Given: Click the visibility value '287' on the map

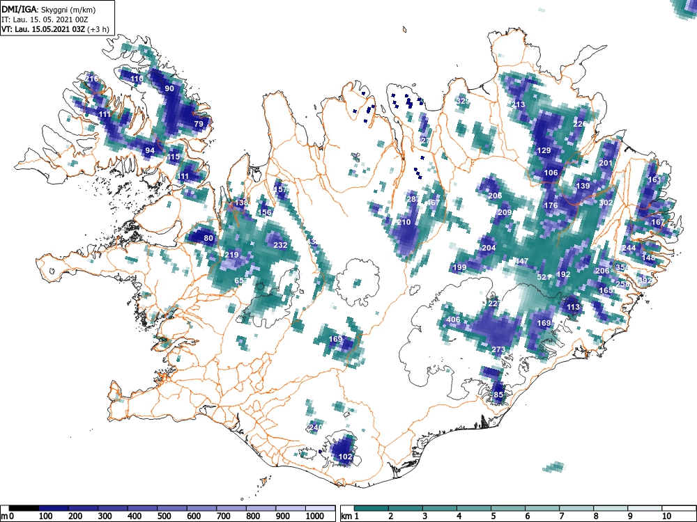Looking at the screenshot, I should click(413, 199).
